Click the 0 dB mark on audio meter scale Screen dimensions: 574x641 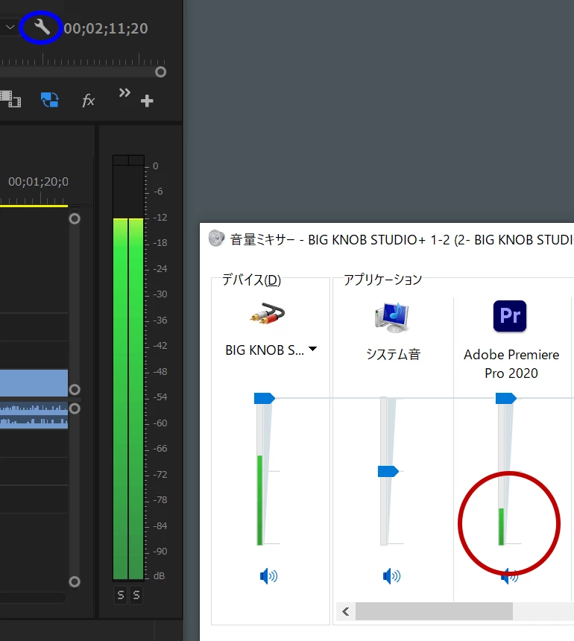click(156, 166)
